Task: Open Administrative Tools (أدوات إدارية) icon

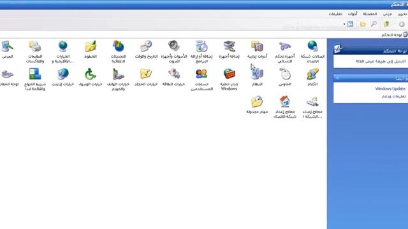Action: (257, 46)
